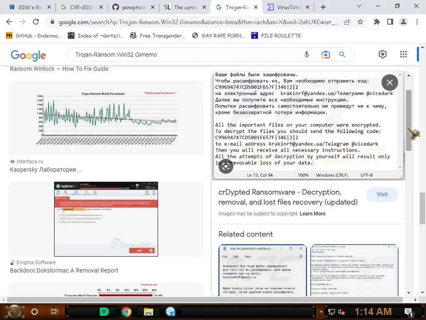Click the Google logo

[x=28, y=55]
